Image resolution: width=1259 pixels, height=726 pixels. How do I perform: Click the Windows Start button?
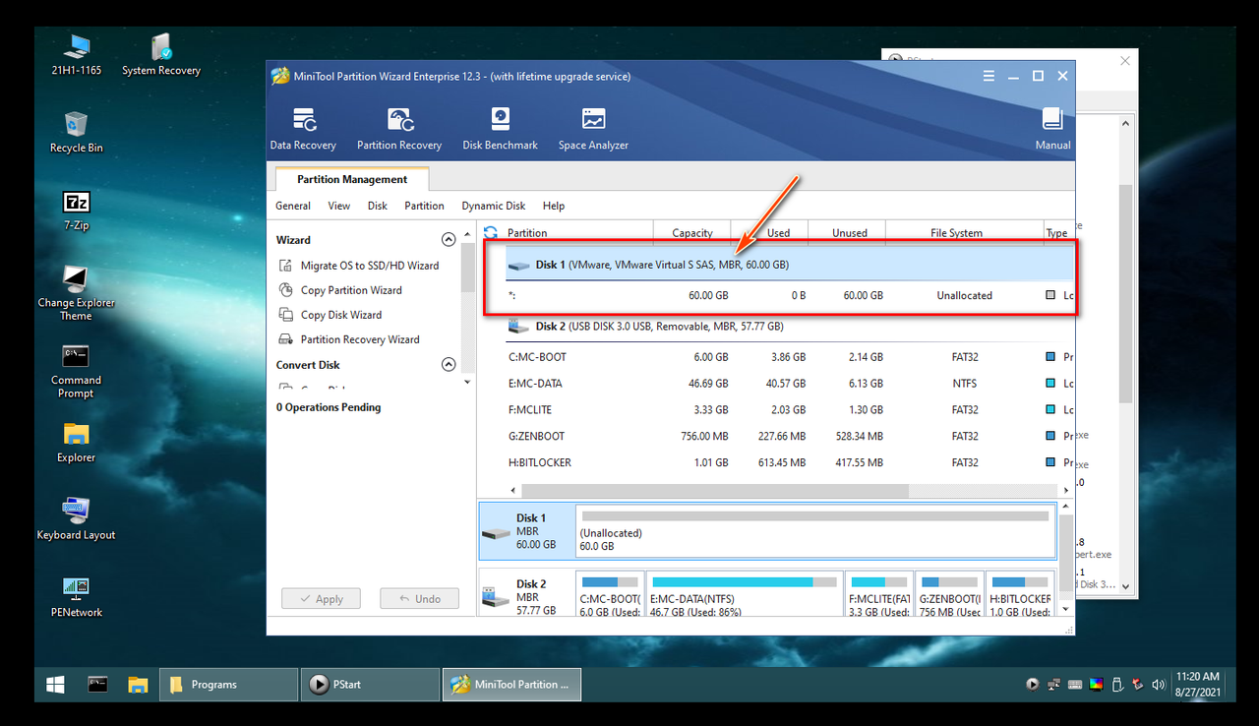pos(56,685)
